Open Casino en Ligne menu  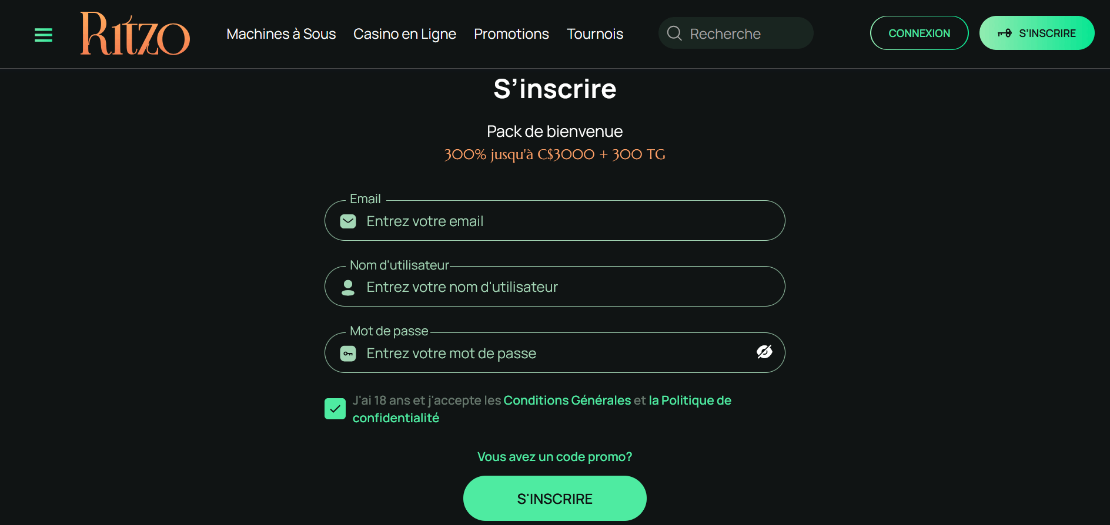pyautogui.click(x=404, y=34)
